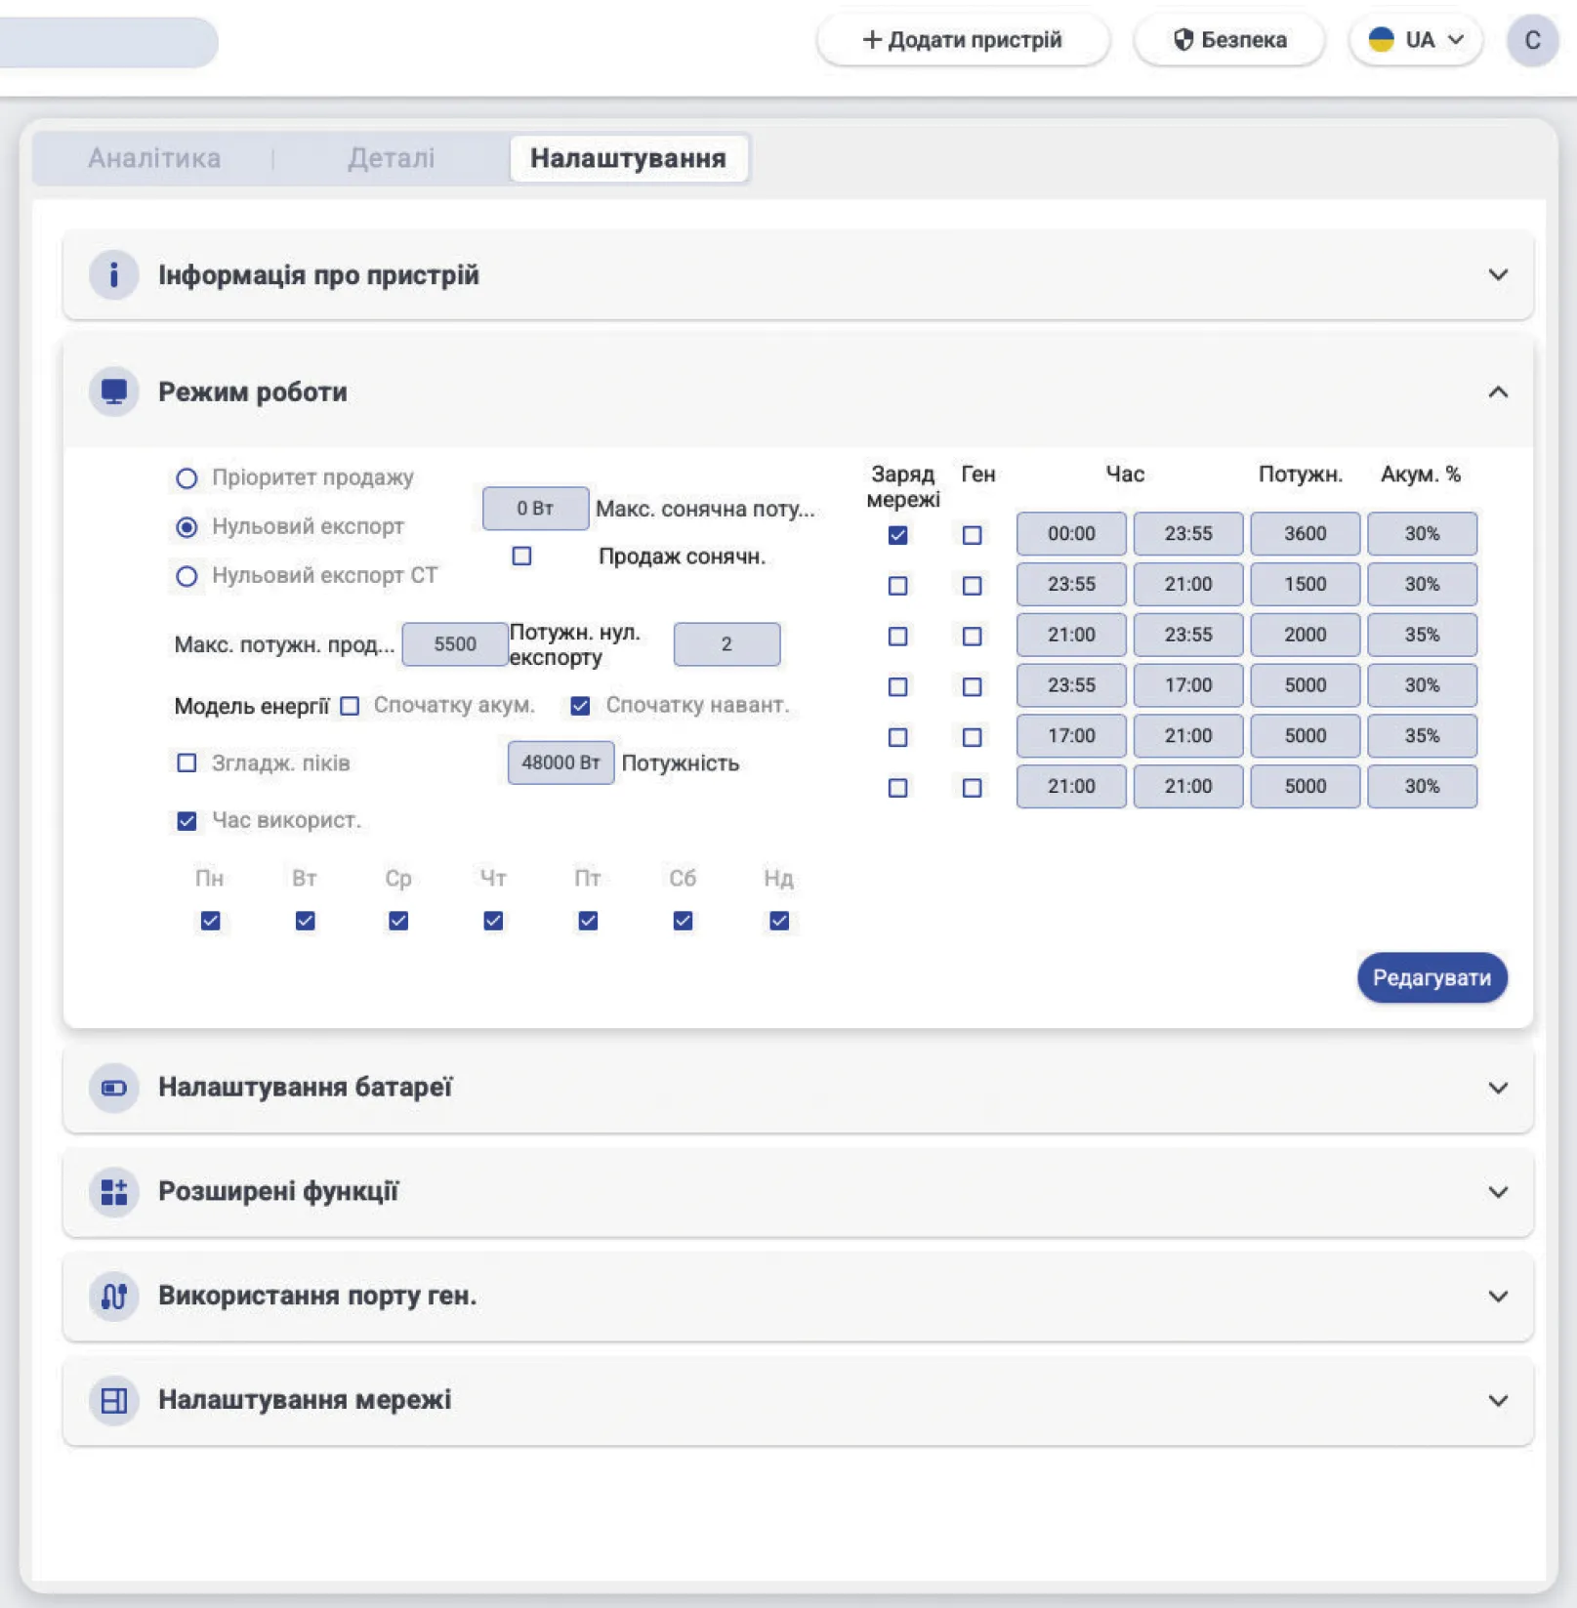1577x1608 pixels.
Task: Click the 3600 power field
Action: (x=1305, y=534)
